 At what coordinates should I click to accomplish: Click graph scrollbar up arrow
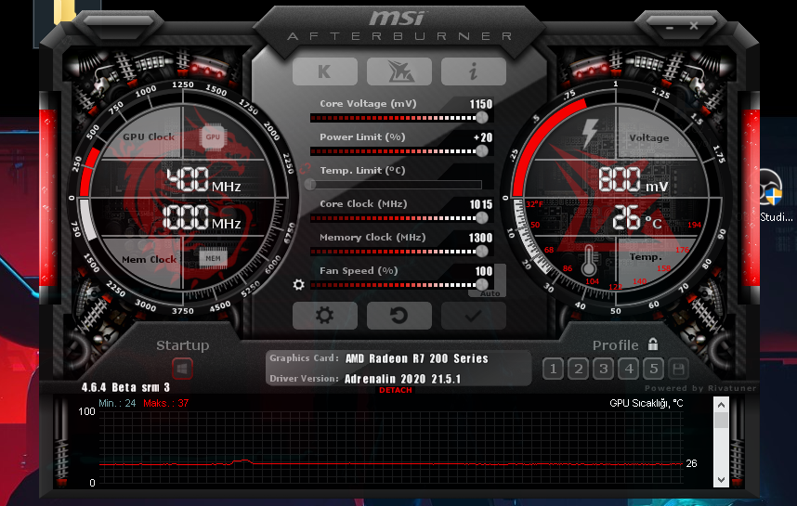(x=721, y=405)
